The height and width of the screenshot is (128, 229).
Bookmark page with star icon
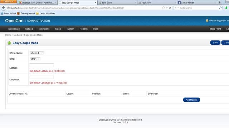(163, 8)
